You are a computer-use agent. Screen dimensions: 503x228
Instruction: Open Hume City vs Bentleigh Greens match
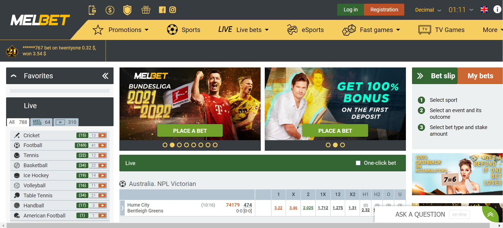point(145,208)
